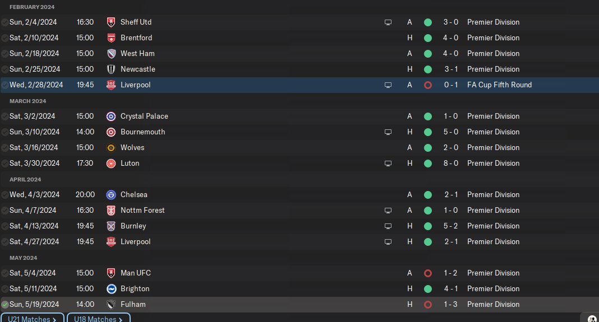This screenshot has width=599, height=322.
Task: Toggle the checkmark beside Wed, 2/28/2024 Liverpool
Action: (5, 85)
